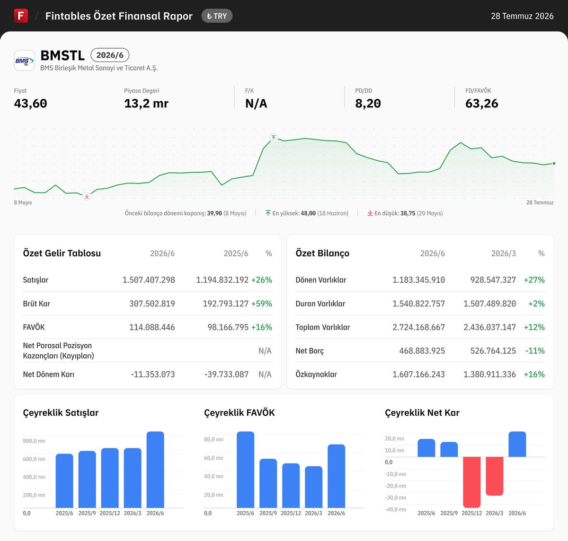
Task: Click the Fintables Özet Finansal Rapor title
Action: tap(119, 16)
